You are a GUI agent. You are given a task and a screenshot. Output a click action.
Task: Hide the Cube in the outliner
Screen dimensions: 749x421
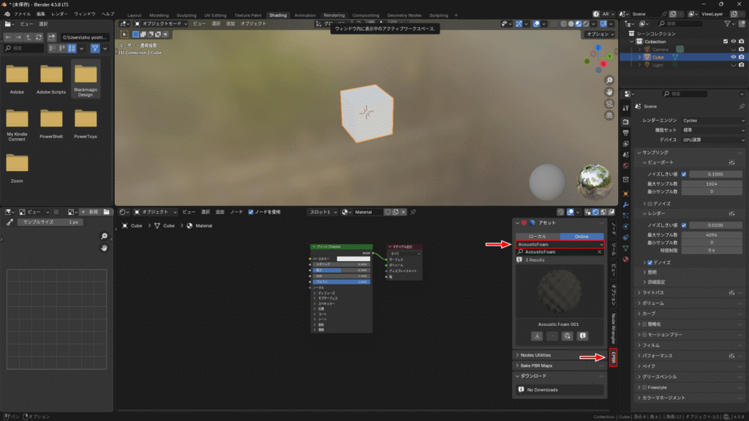(733, 57)
